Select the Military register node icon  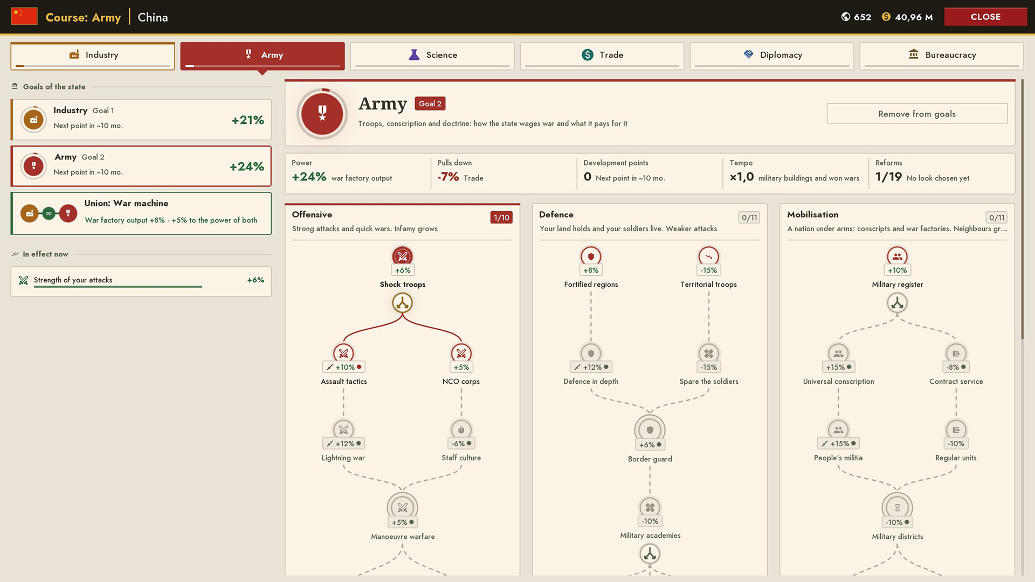click(897, 256)
